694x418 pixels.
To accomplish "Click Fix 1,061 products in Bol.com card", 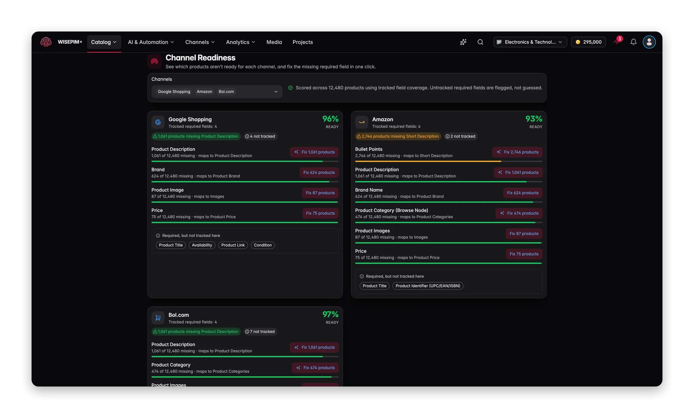I will click(x=314, y=347).
